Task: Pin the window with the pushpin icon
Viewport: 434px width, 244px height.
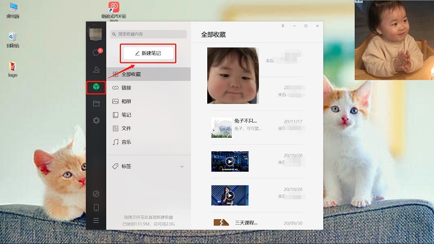Action: (x=283, y=26)
